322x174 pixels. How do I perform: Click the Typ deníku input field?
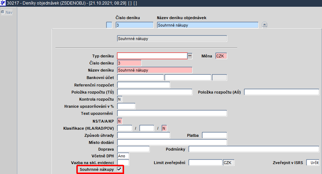[x=152, y=56]
